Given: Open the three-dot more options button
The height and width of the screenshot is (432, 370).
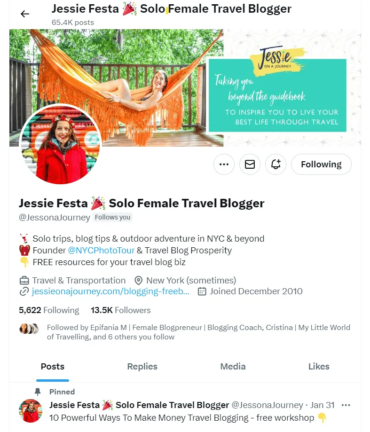Looking at the screenshot, I should point(224,164).
